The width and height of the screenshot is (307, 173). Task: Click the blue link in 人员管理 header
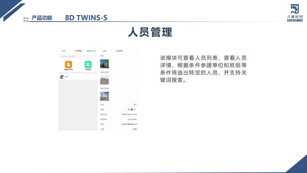(91, 51)
